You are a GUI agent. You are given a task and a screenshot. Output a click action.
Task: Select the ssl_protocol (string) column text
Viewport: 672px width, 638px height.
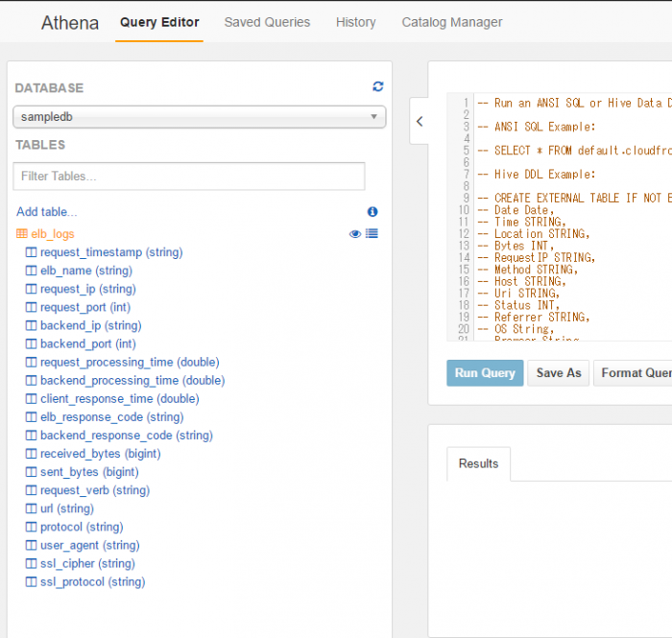click(92, 582)
